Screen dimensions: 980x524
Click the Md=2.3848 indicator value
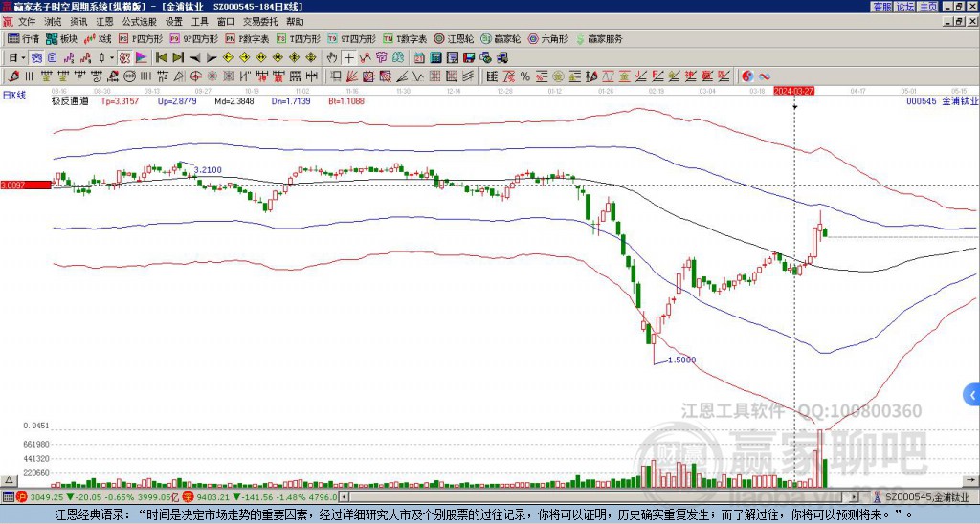pos(234,100)
